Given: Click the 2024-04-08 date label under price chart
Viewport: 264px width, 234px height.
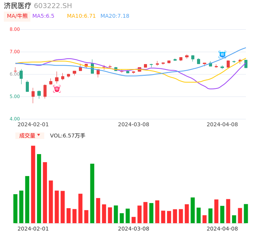Looking at the screenshot, I should point(222,124).
